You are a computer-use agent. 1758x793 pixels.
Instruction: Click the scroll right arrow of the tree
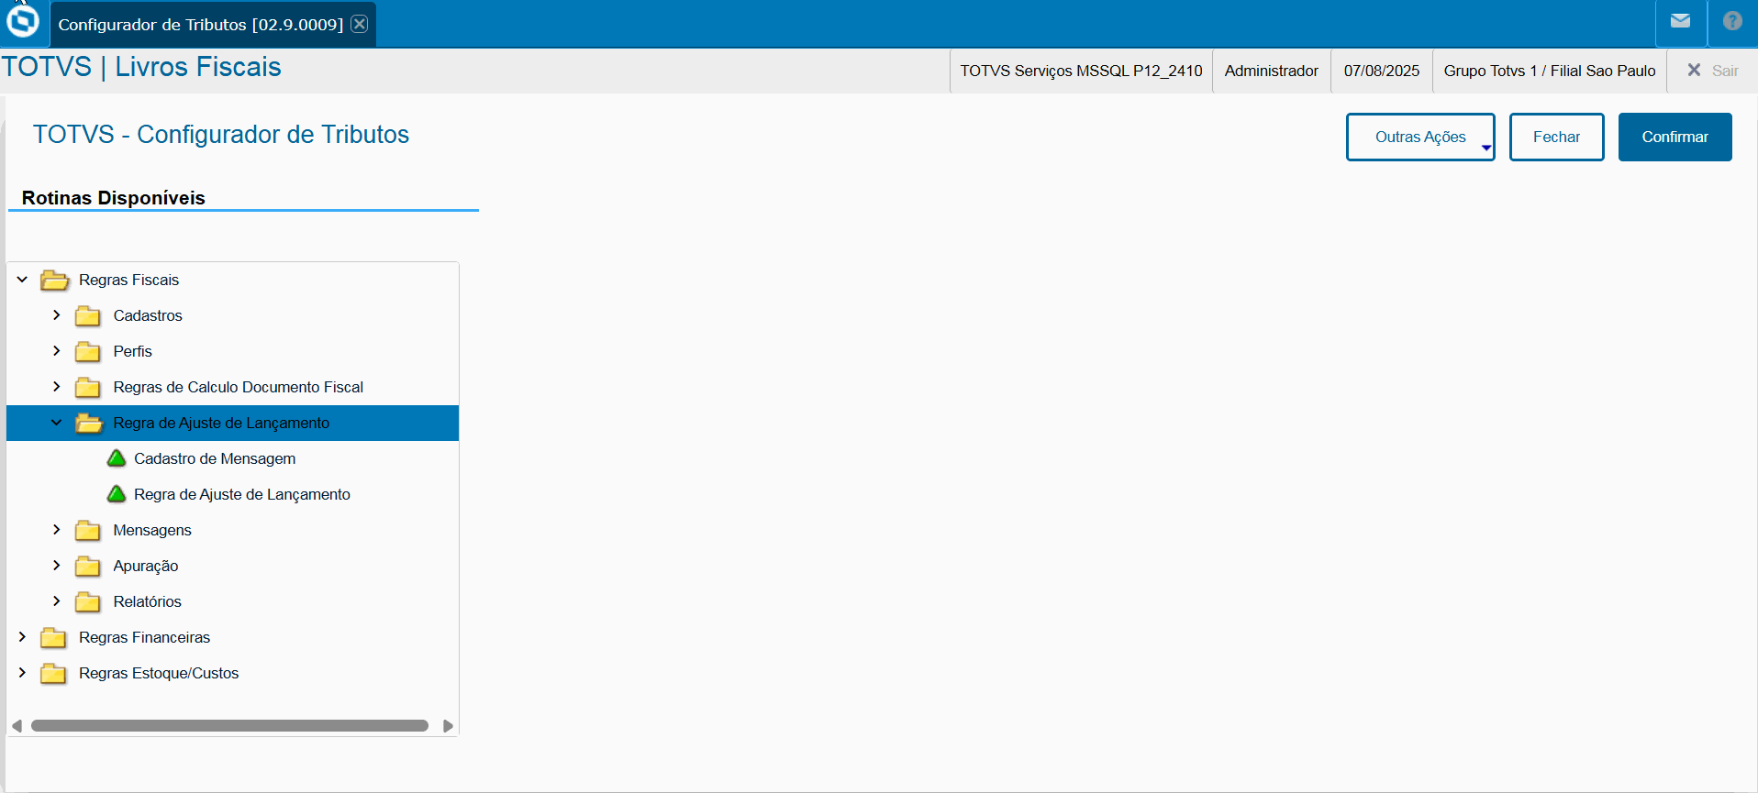(x=448, y=725)
